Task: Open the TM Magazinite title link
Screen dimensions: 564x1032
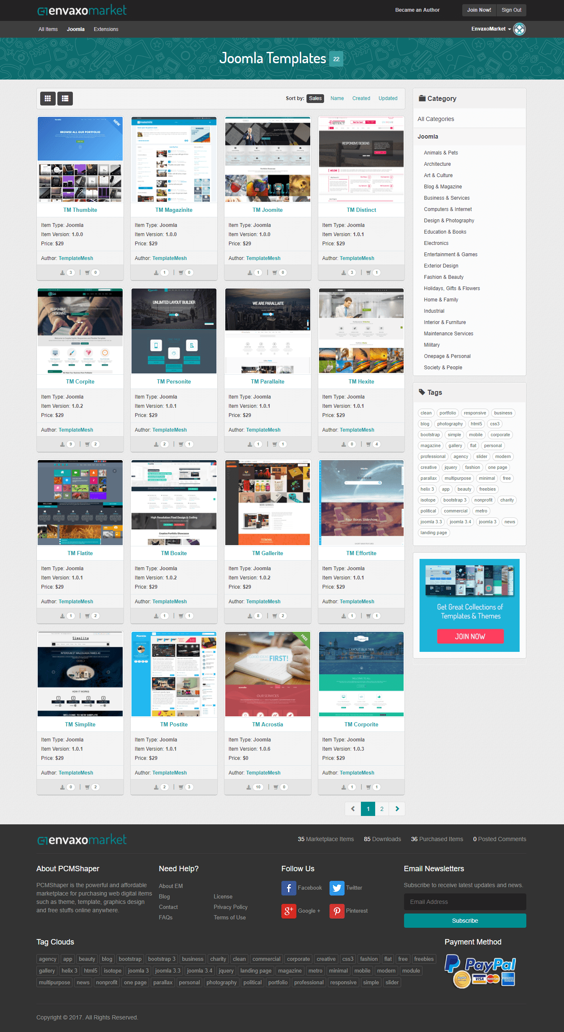Action: click(x=174, y=210)
